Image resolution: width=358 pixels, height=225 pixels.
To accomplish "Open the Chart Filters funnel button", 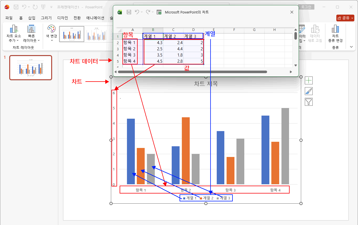I will [x=309, y=102].
